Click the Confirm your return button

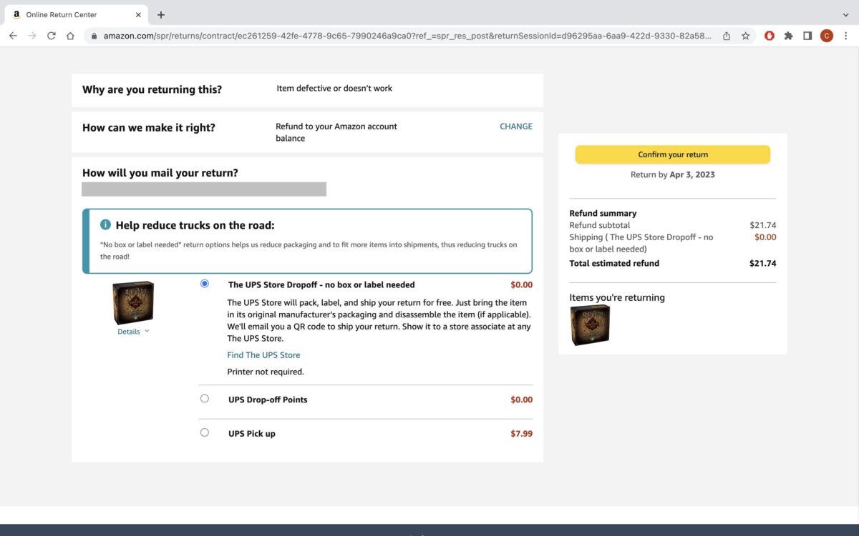(673, 154)
